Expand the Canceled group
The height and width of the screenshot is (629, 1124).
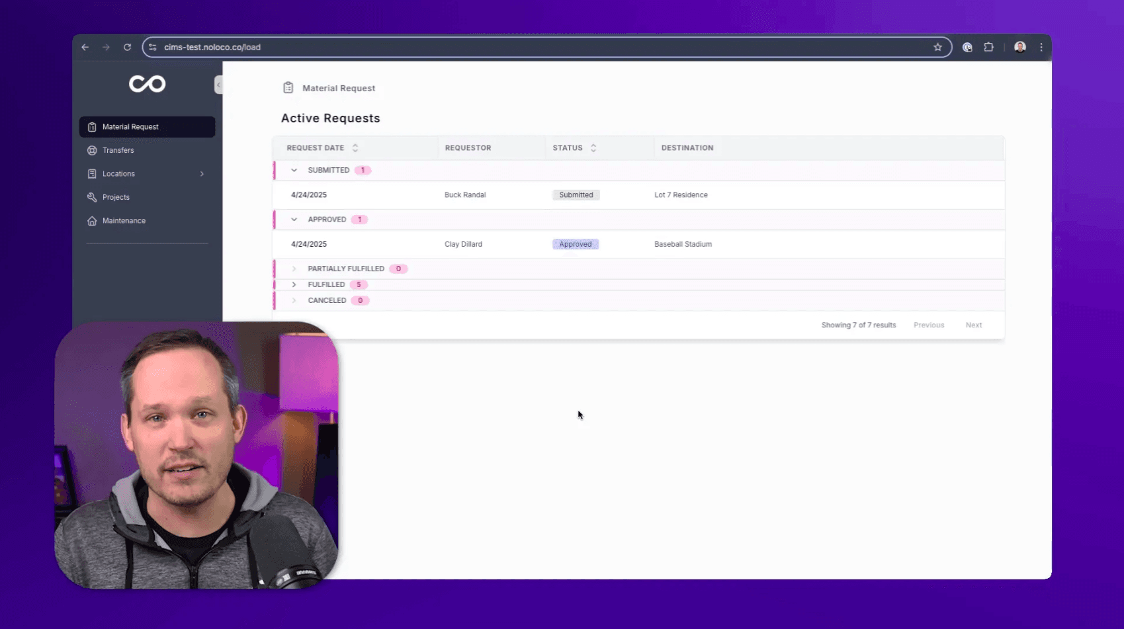coord(294,300)
